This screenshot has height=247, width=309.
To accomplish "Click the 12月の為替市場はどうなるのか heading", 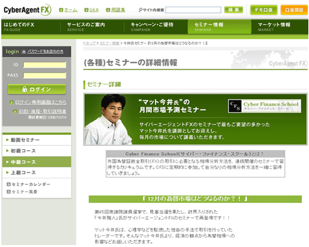I will coord(195,199).
